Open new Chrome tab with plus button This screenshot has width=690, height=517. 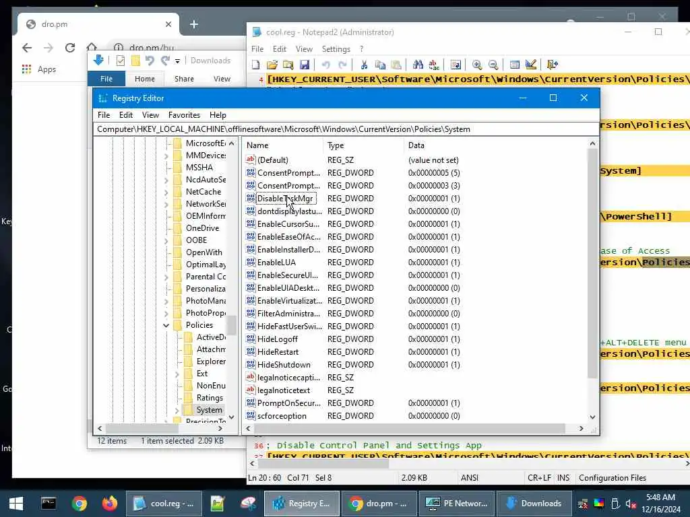[193, 24]
